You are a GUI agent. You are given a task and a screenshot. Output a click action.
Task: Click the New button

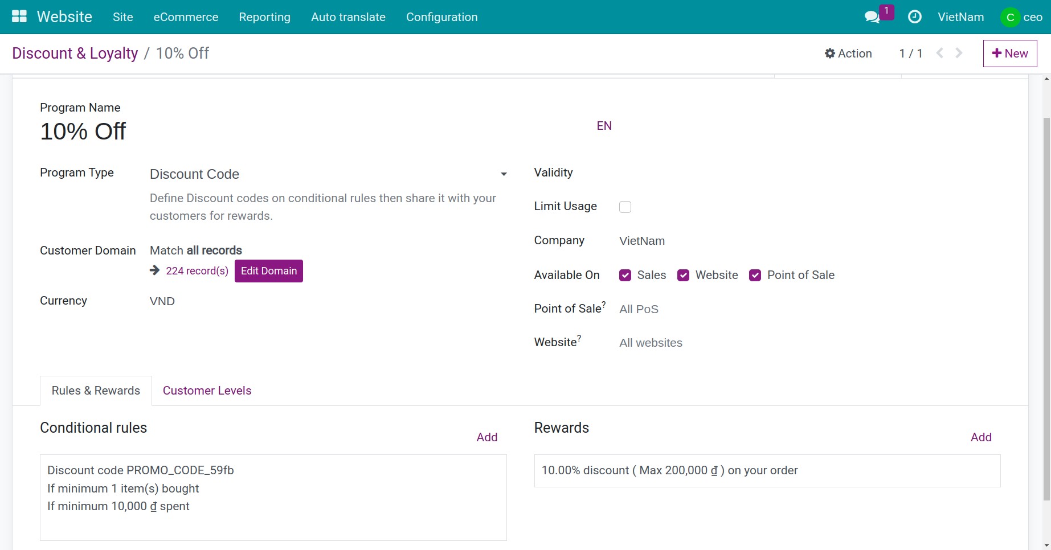tap(1010, 53)
